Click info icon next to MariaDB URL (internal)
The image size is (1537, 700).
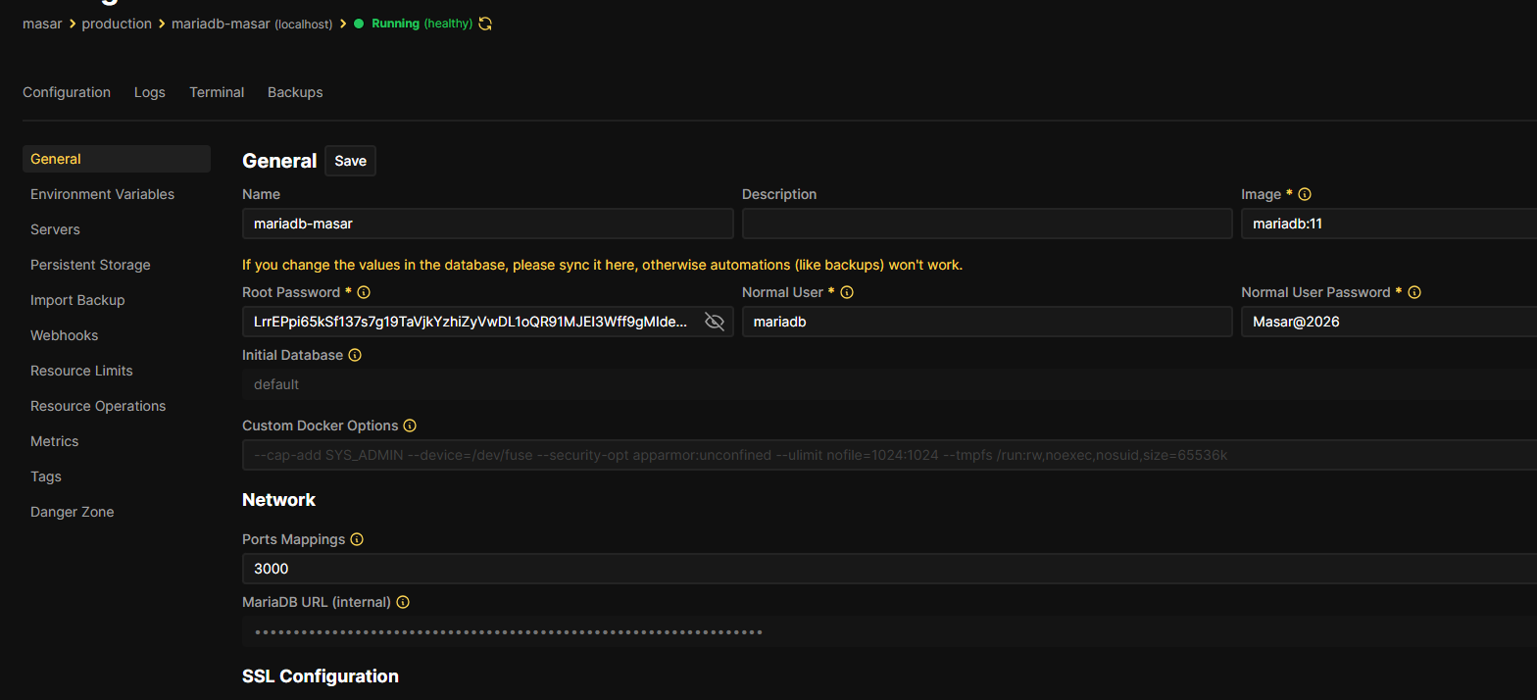403,602
